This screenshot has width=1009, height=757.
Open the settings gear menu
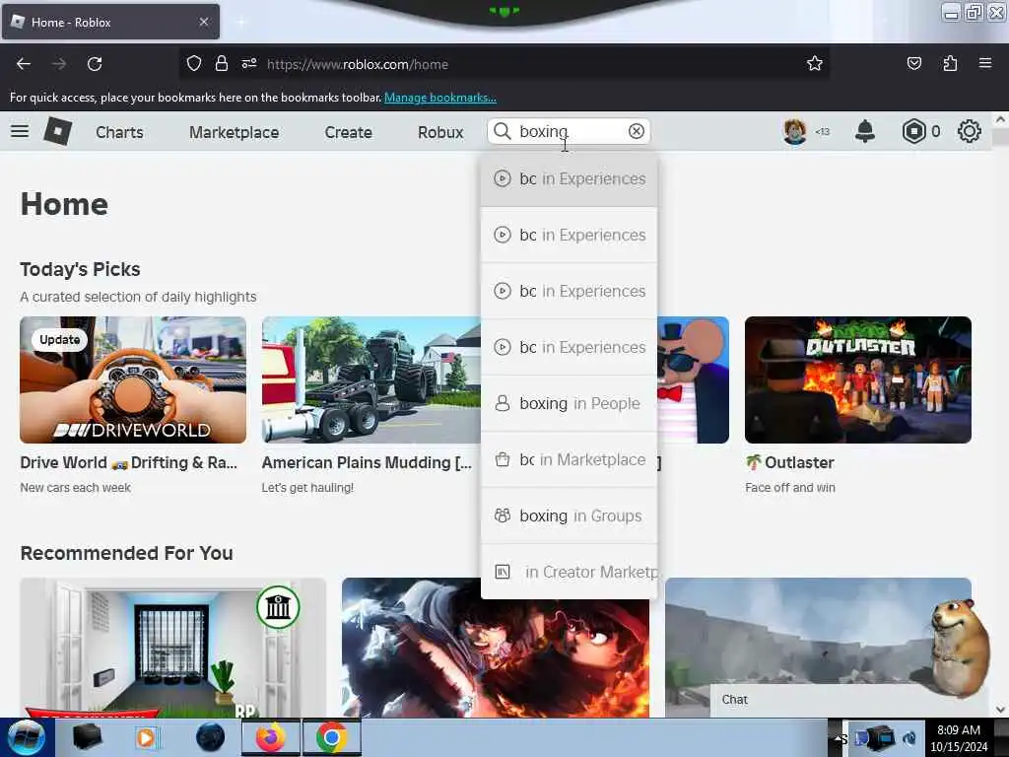coord(970,131)
